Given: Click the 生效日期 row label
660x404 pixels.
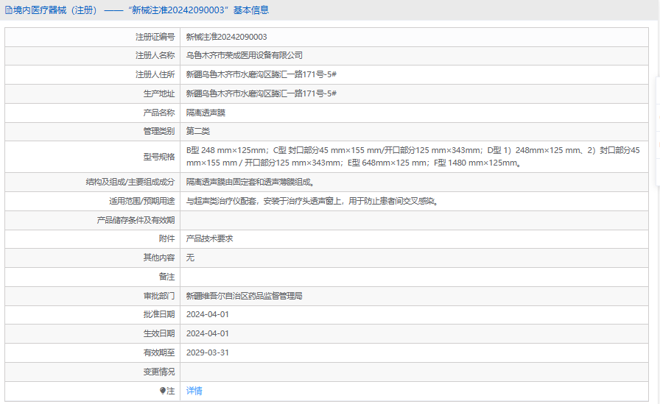Looking at the screenshot, I should point(159,334).
